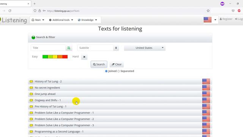Click the Search & filter panel header text
Screen dimensions: 243x137
pos(46,37)
